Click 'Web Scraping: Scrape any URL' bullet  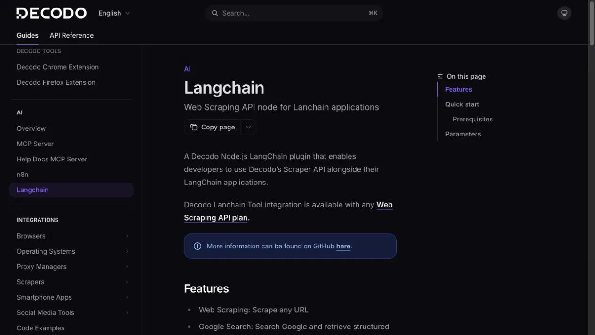tap(254, 310)
